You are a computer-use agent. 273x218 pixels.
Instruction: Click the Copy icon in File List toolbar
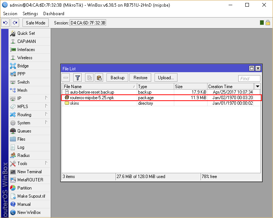tap(89, 78)
